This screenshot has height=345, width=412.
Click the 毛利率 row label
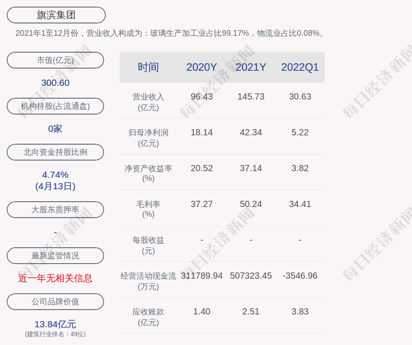(x=148, y=209)
